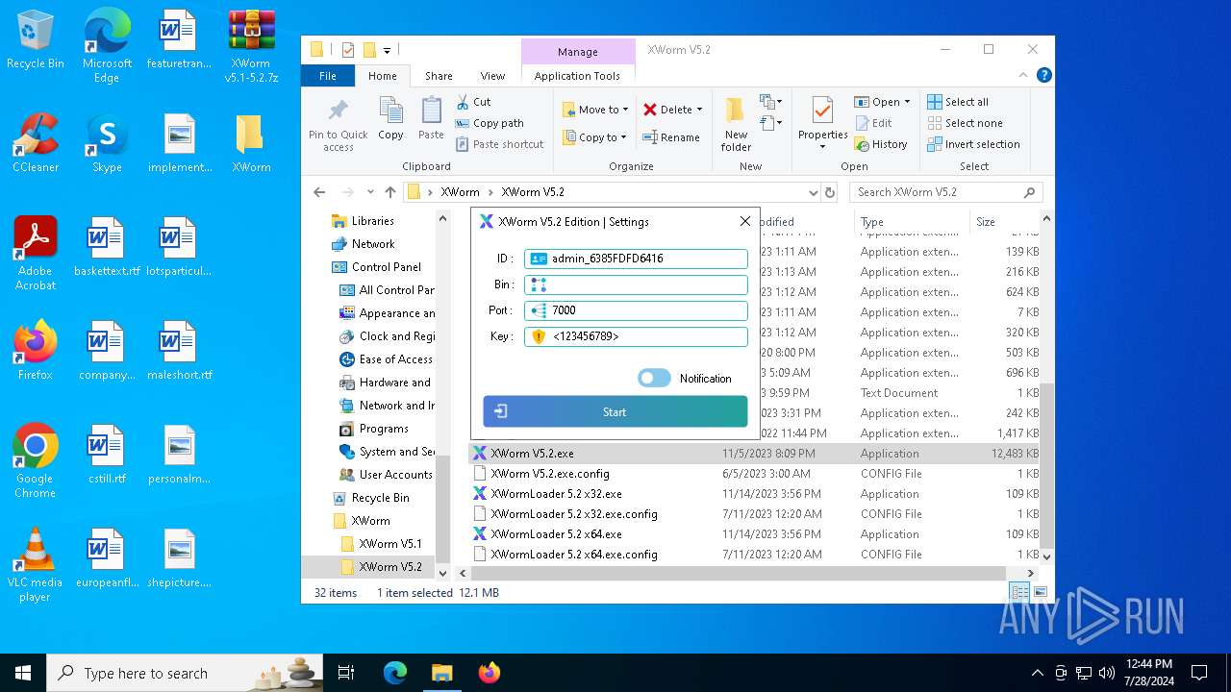The width and height of the screenshot is (1231, 692).
Task: Click the Up one level arrow
Action: click(389, 192)
